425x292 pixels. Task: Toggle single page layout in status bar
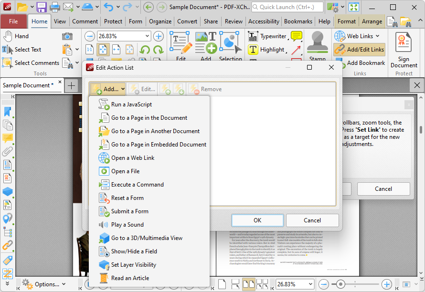pos(222,284)
